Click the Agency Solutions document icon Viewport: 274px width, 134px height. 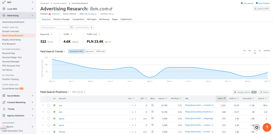tap(4, 116)
